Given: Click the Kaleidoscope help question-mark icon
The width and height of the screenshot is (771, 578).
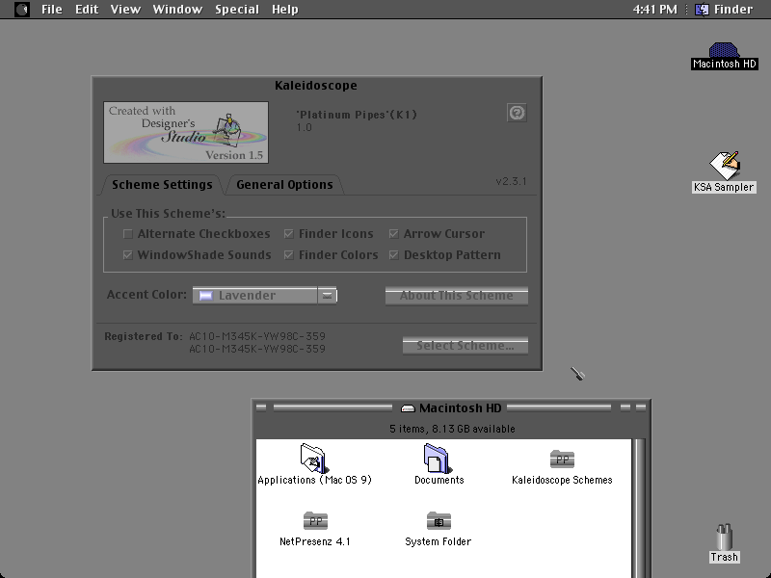Looking at the screenshot, I should pos(517,113).
